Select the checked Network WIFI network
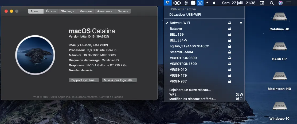 [x=204, y=23]
